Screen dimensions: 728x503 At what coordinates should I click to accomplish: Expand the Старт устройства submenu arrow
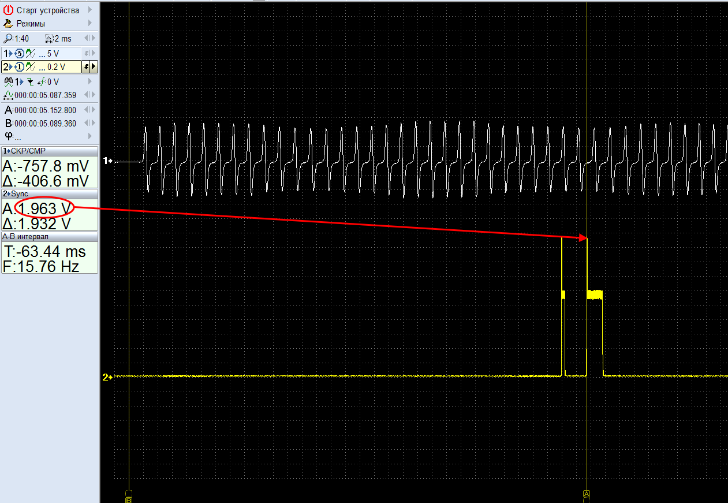(x=90, y=10)
